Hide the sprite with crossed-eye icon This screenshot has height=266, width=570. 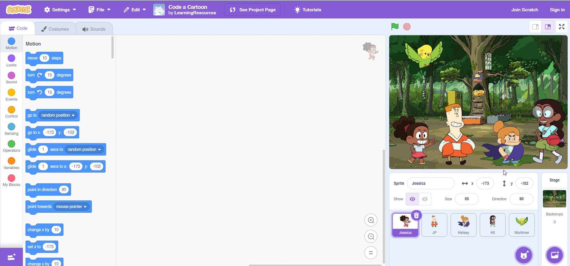(x=425, y=199)
